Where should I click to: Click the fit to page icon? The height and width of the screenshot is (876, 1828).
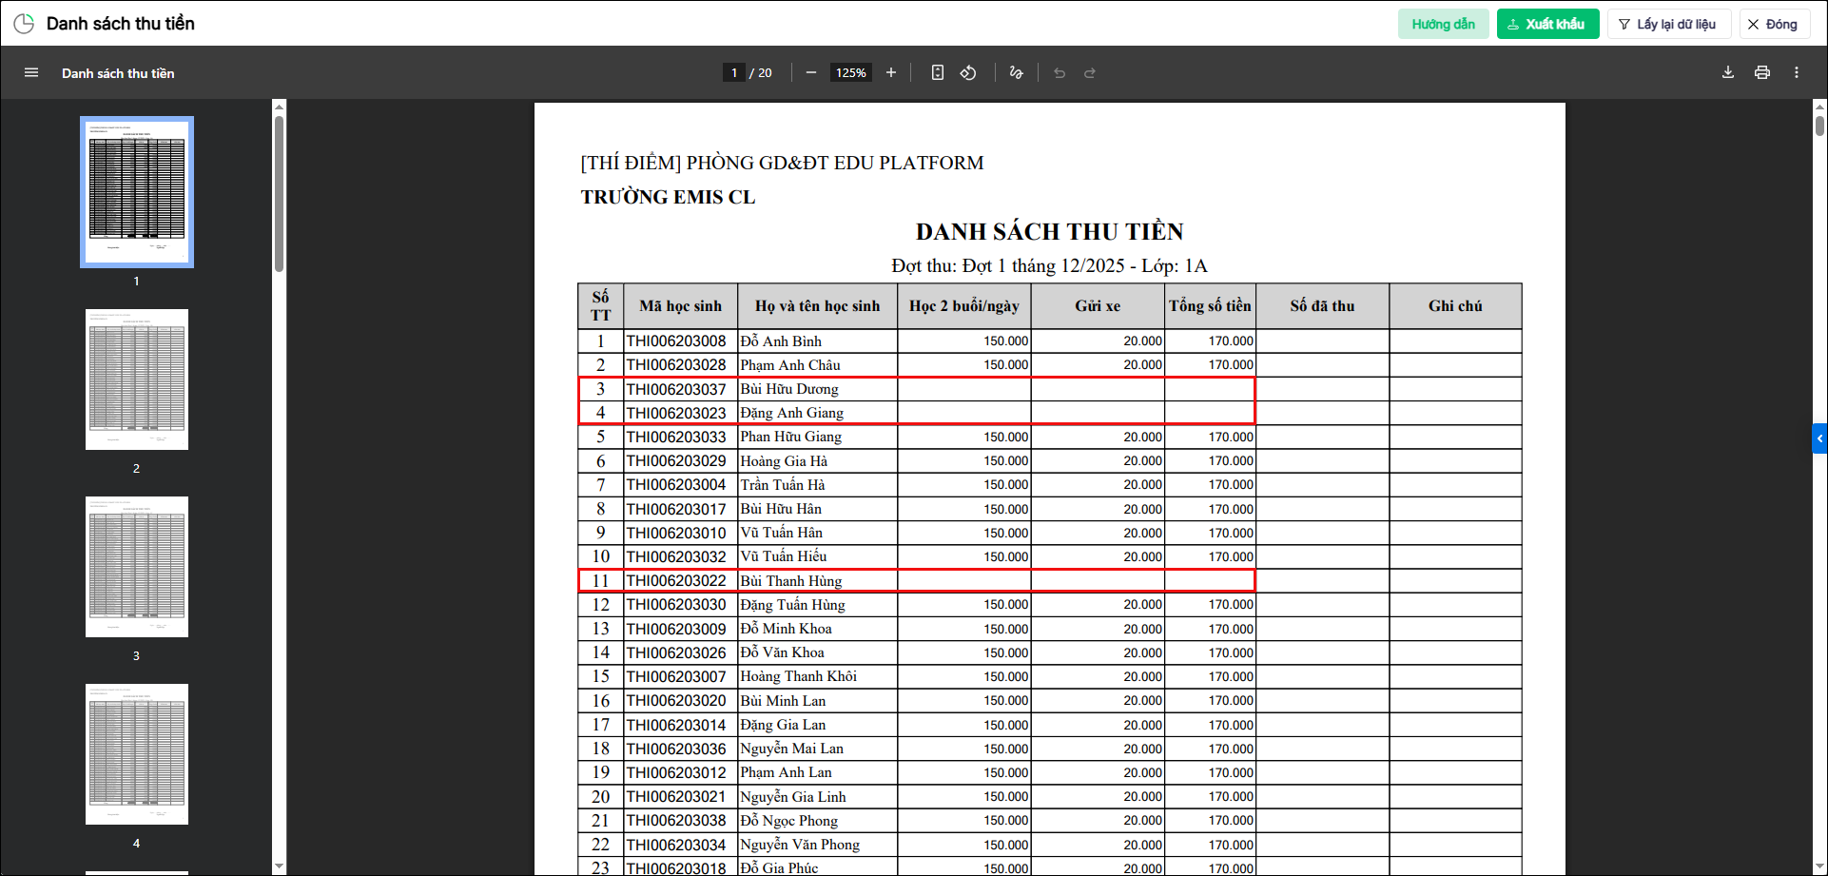[x=938, y=73]
